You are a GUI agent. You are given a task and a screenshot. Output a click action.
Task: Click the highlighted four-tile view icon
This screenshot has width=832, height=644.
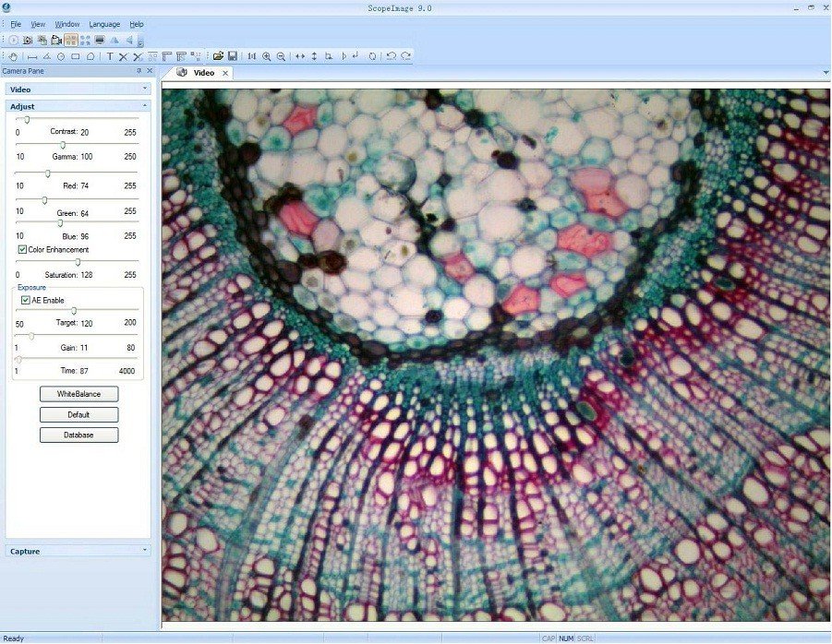[x=70, y=41]
